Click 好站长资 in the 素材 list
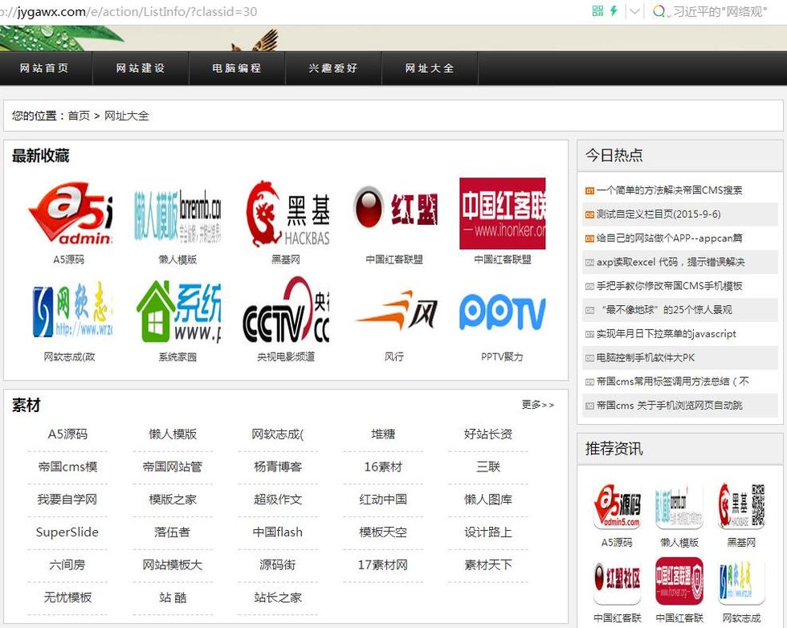The width and height of the screenshot is (787, 628). [488, 434]
